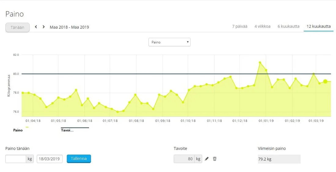
Task: Toggle the Paino series in chart legend
Action: click(x=18, y=130)
